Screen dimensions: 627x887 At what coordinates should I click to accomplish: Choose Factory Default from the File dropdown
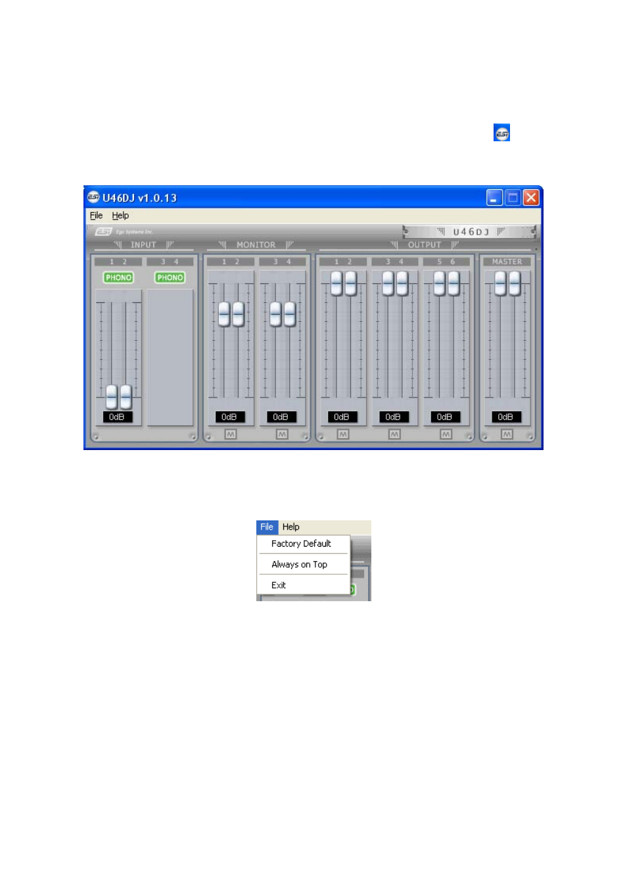pyautogui.click(x=301, y=543)
